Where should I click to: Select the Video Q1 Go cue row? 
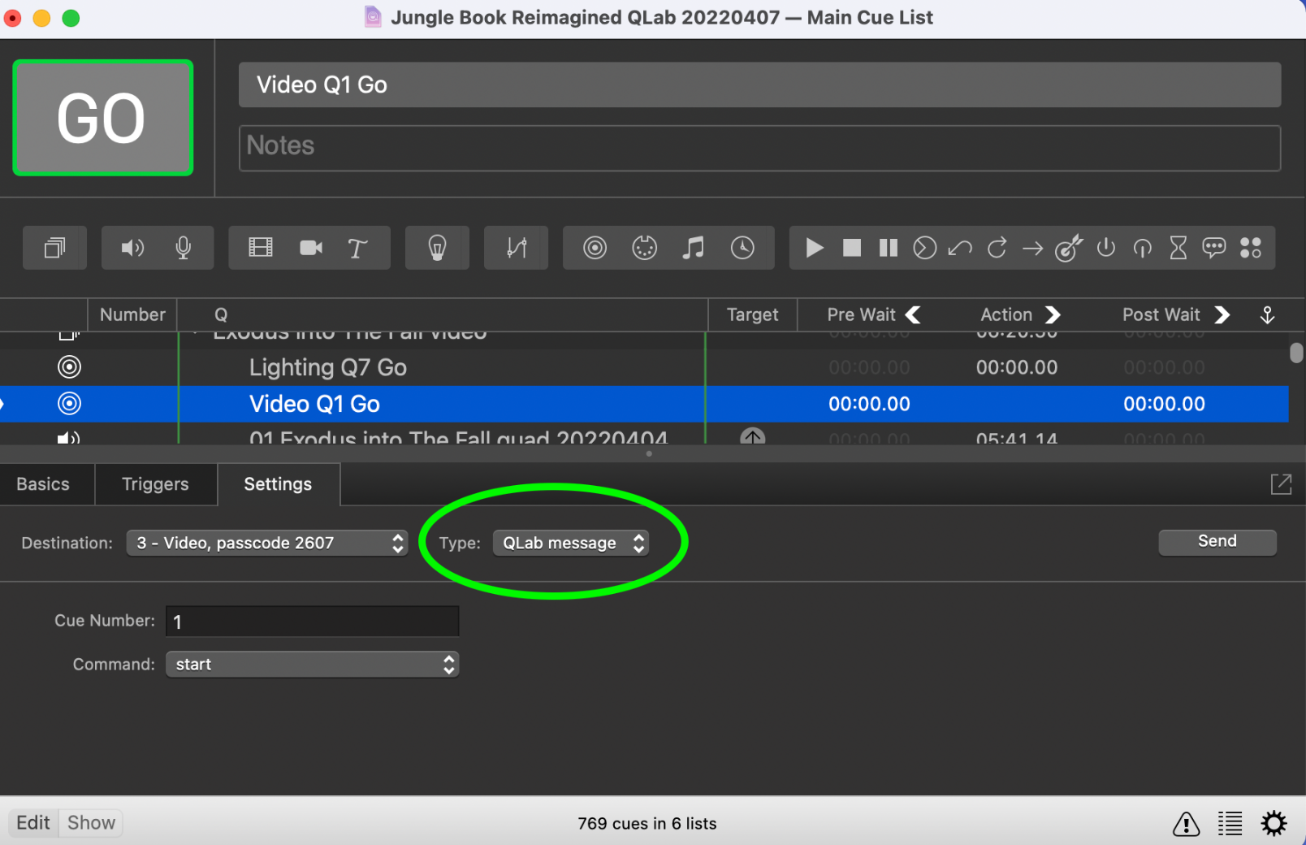tap(644, 404)
